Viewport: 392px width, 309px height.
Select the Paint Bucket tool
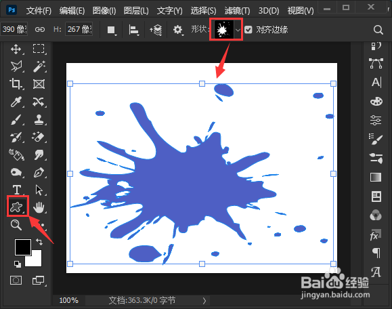pos(16,154)
